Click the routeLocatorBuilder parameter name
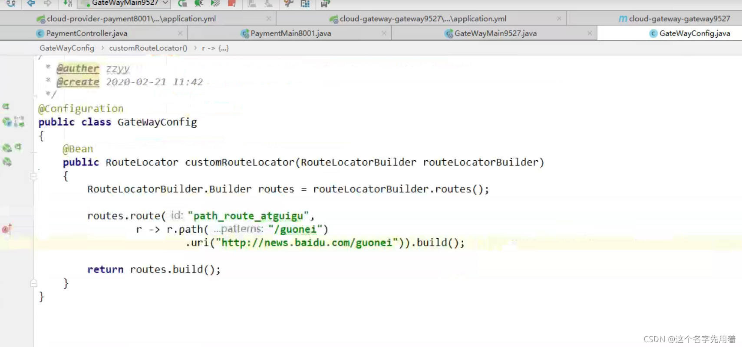Viewport: 742px width, 347px height. tap(481, 162)
